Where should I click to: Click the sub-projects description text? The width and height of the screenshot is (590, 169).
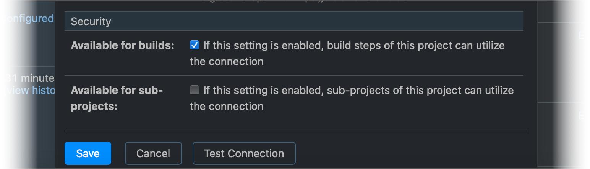click(x=358, y=91)
